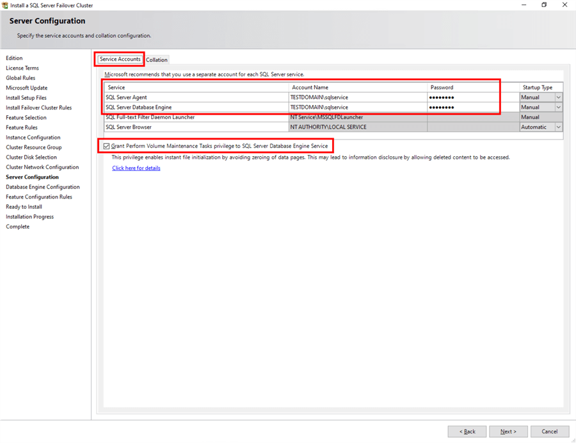Image resolution: width=576 pixels, height=443 pixels.
Task: Select the Global Rules step
Action: tap(20, 78)
